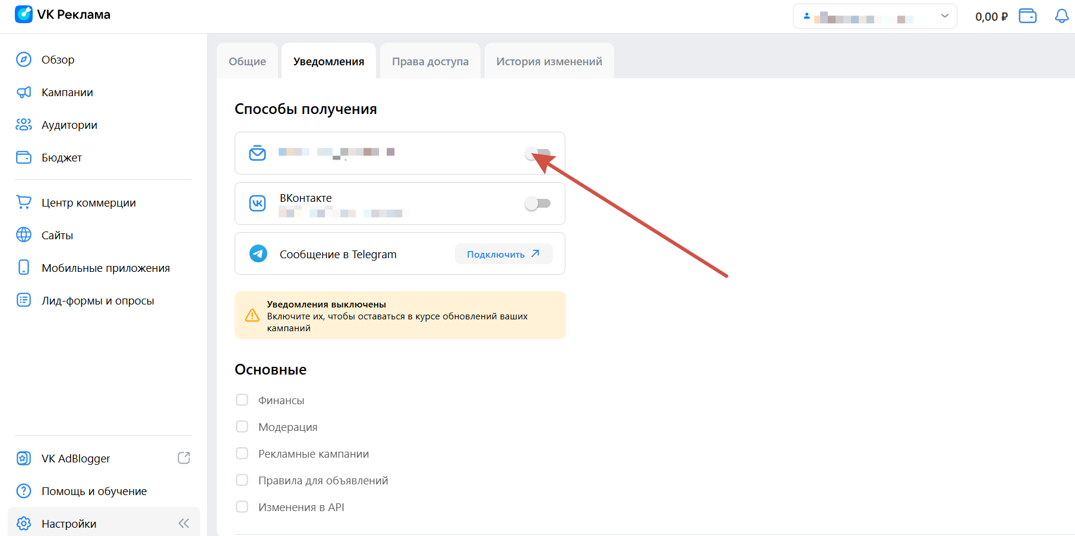Click the Кампании megaphone icon
The height and width of the screenshot is (536, 1075).
pyautogui.click(x=24, y=92)
